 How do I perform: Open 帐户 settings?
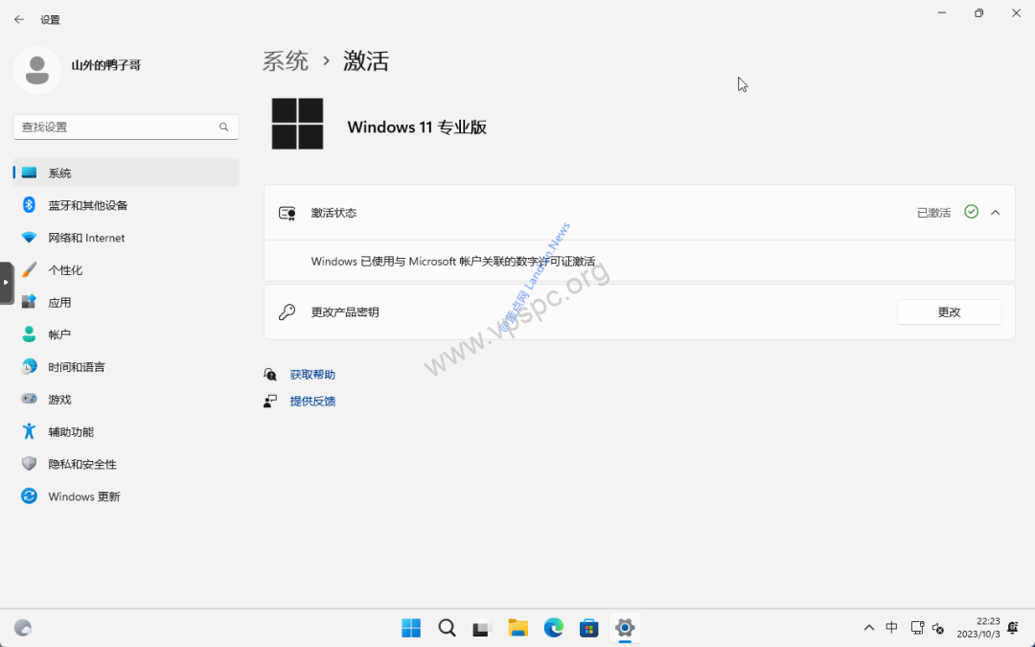tap(126, 335)
